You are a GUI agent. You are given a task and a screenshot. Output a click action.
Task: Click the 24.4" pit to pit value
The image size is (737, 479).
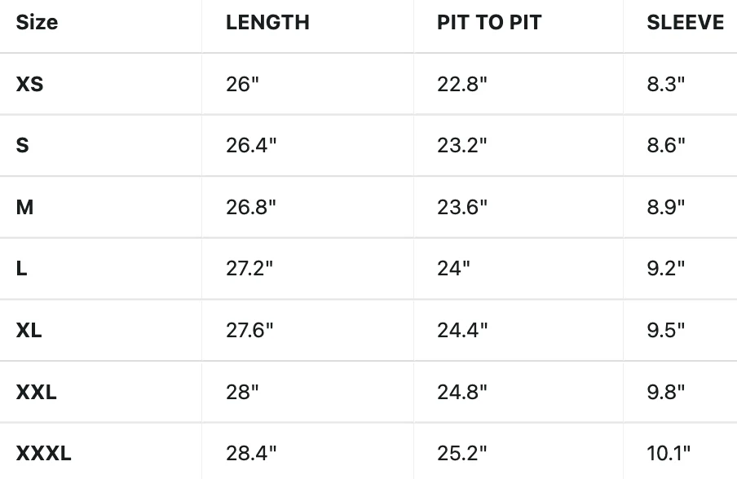[462, 330]
